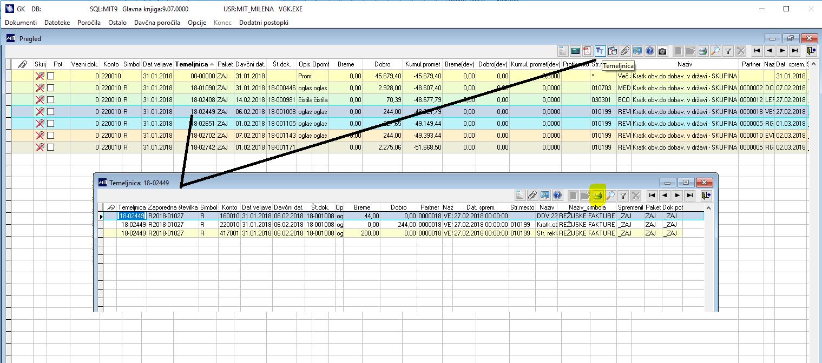
Task: Click the camera snapshot icon in Pregled toolbar
Action: point(662,51)
